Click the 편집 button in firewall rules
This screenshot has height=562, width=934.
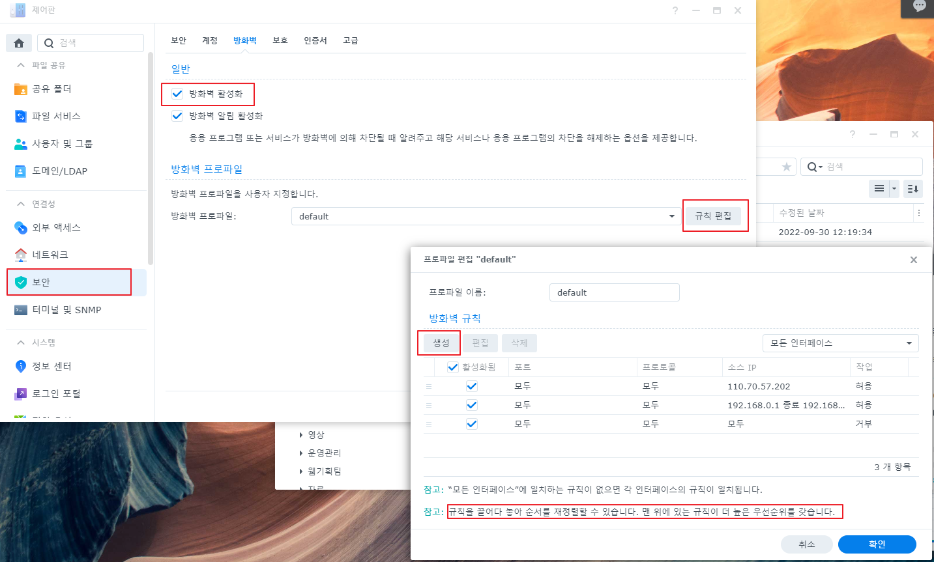coord(480,343)
